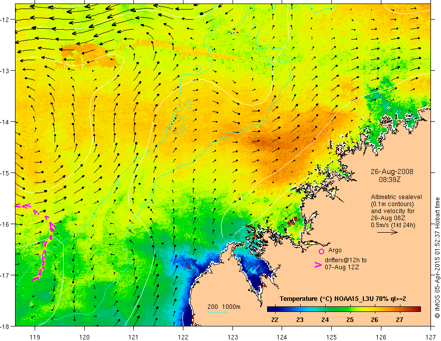
Task: Click the 'Argo' legend label
Action: (x=335, y=250)
